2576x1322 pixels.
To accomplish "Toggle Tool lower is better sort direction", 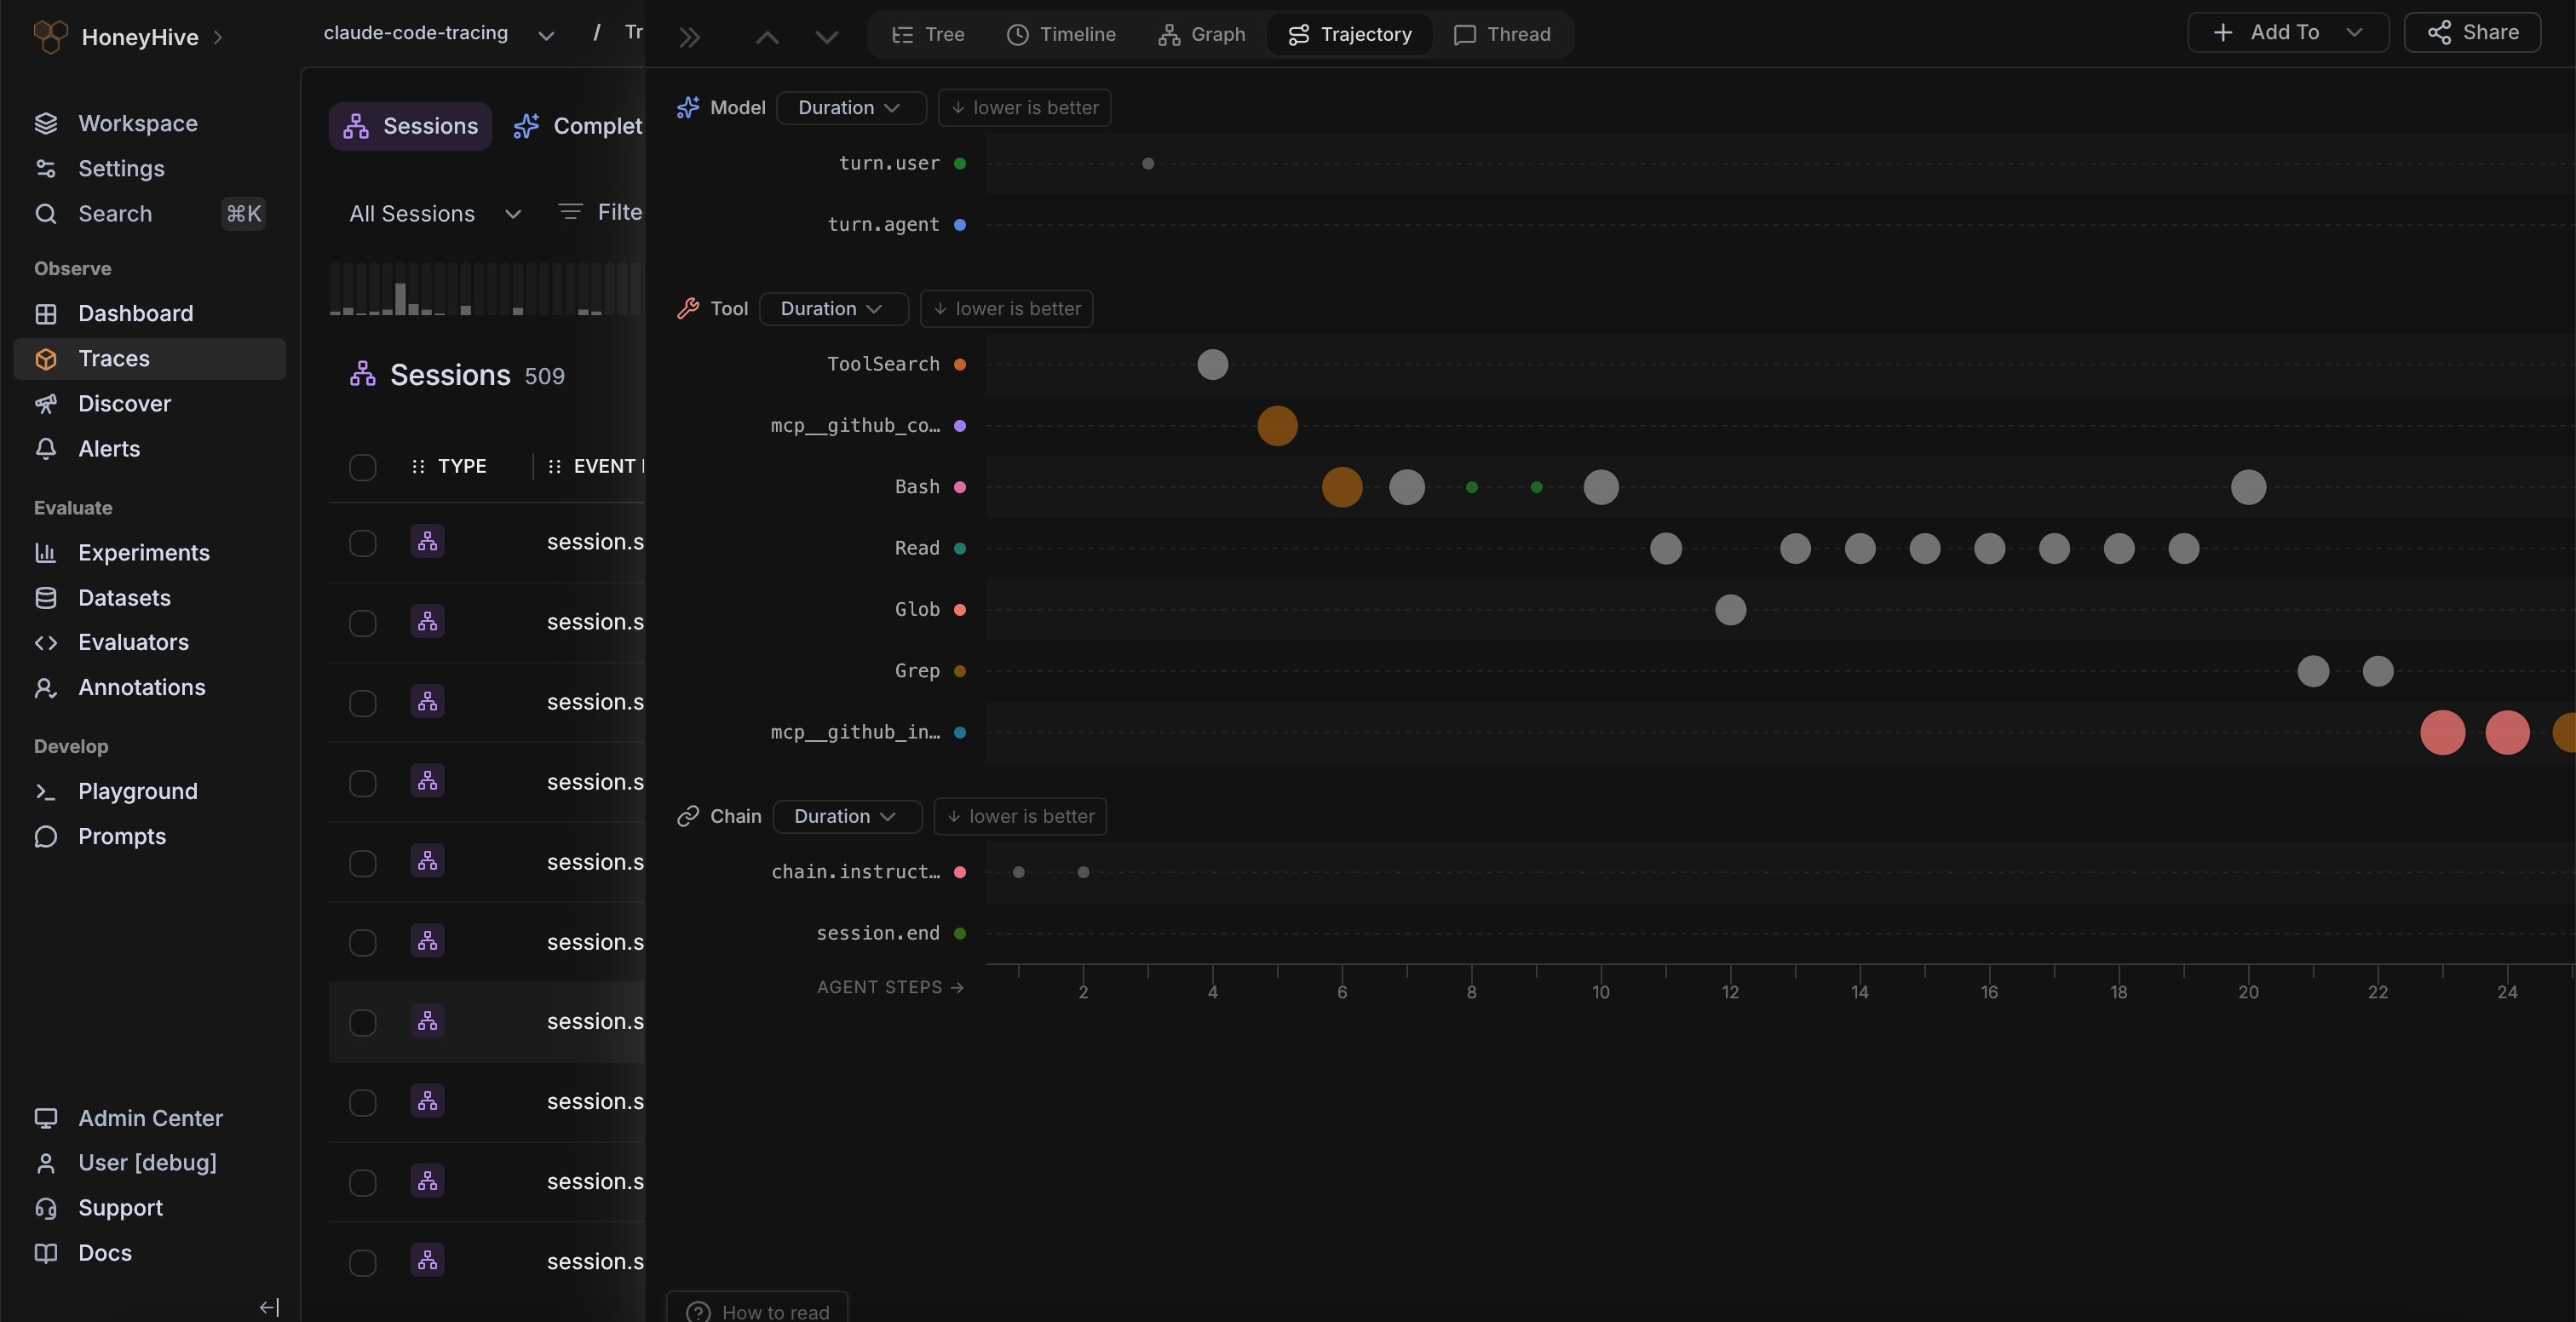I will [1006, 308].
